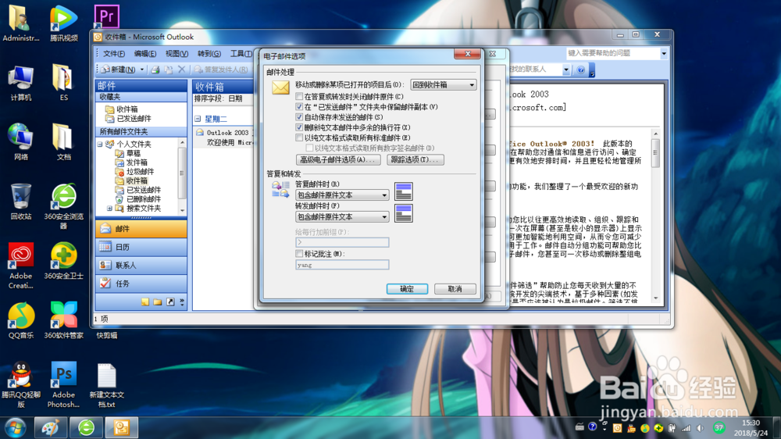This screenshot has width=781, height=439.
Task: Uncheck 在已发送邮件文件夹中保留邮件副本
Action: click(299, 107)
